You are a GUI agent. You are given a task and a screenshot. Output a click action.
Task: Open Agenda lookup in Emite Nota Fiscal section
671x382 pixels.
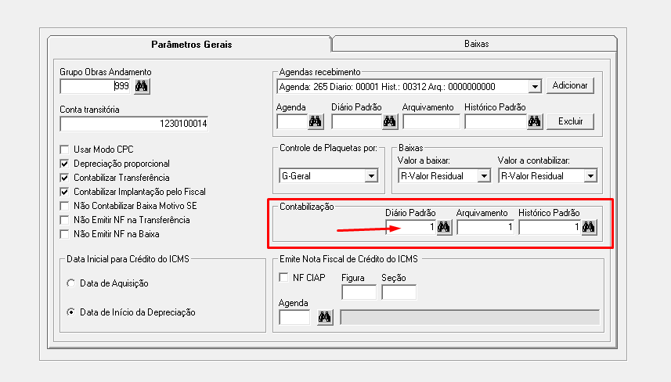point(325,317)
